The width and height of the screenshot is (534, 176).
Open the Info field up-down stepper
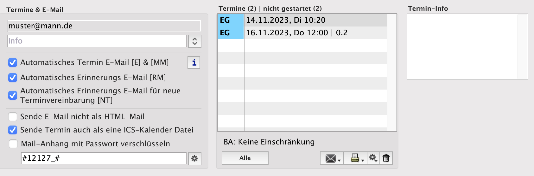pos(194,41)
